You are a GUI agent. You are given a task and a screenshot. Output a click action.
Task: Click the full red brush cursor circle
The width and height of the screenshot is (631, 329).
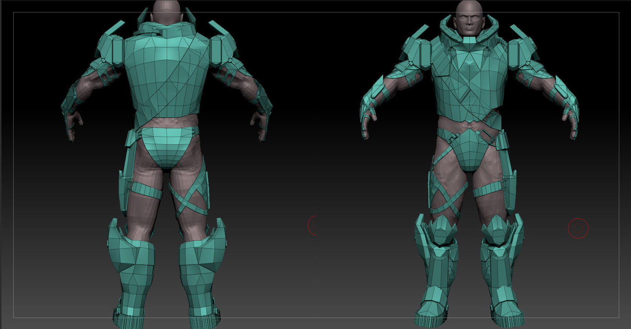click(578, 228)
